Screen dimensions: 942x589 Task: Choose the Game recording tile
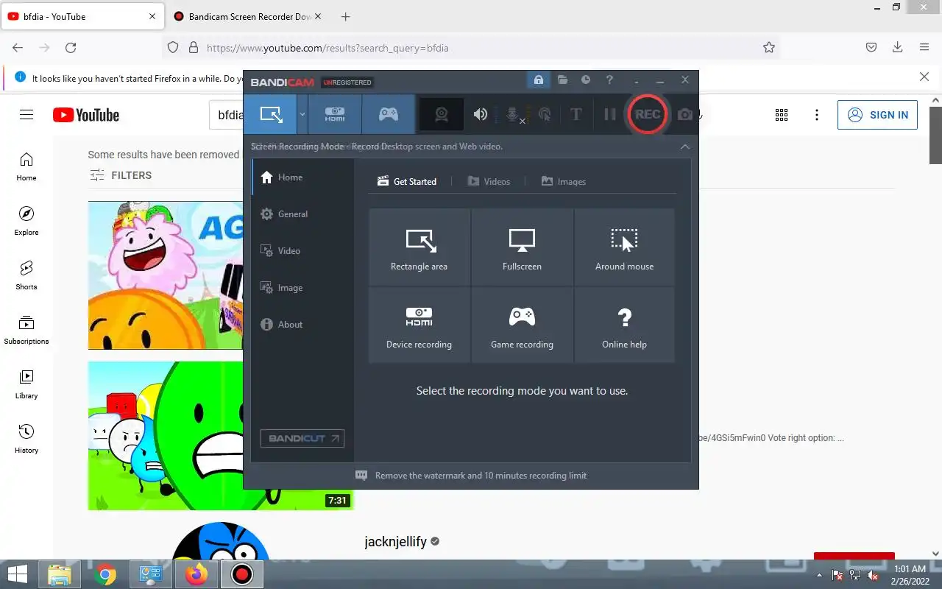click(522, 325)
